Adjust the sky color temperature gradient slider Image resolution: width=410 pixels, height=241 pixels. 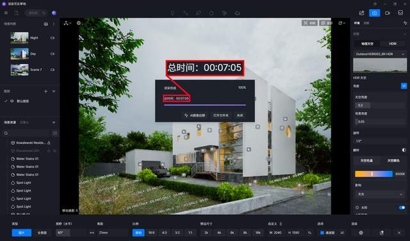tap(373, 174)
